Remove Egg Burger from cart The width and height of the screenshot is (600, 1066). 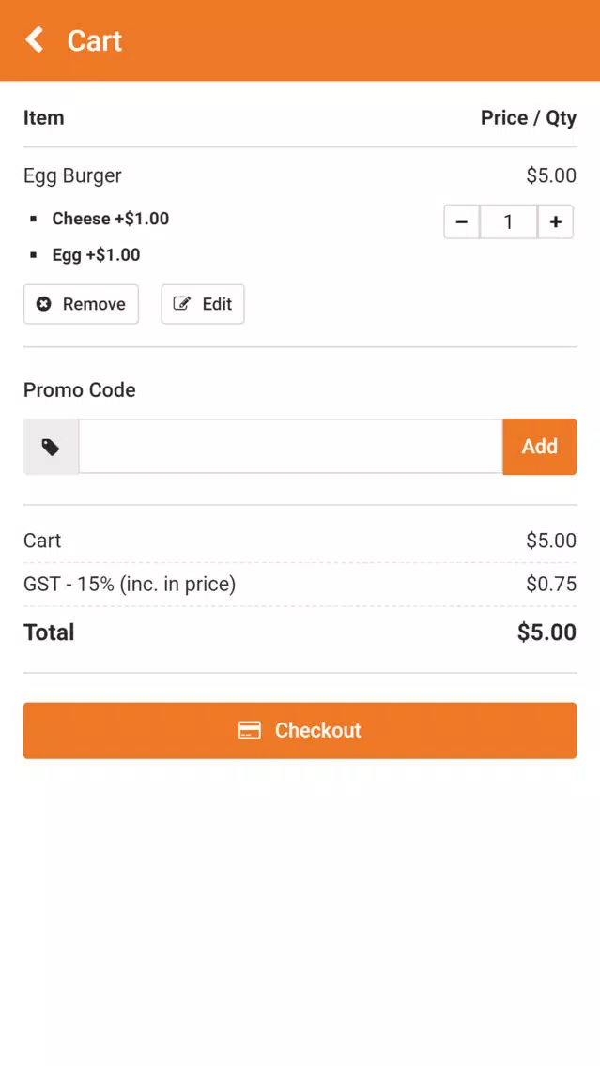[x=81, y=304]
